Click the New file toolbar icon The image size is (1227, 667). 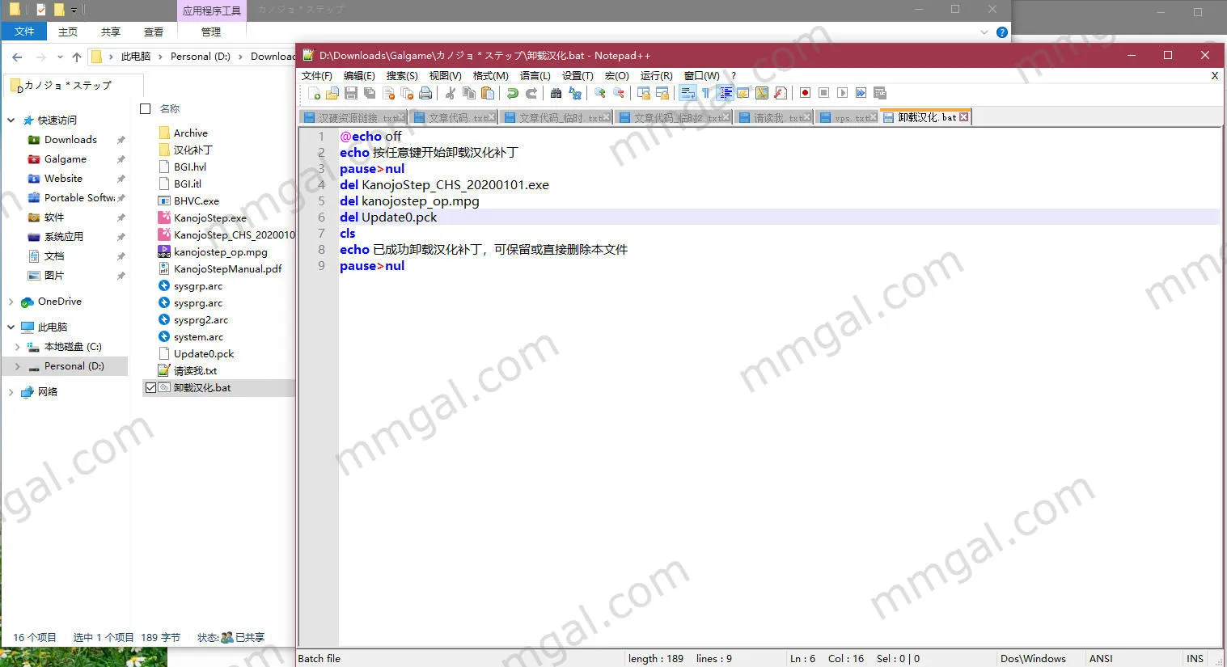click(315, 93)
